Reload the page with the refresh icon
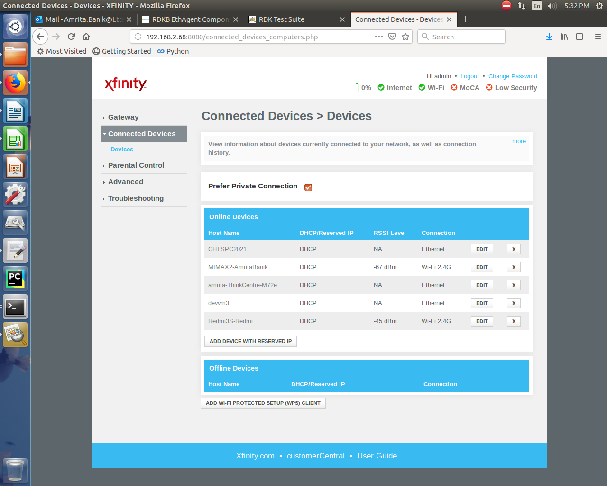 coord(71,37)
